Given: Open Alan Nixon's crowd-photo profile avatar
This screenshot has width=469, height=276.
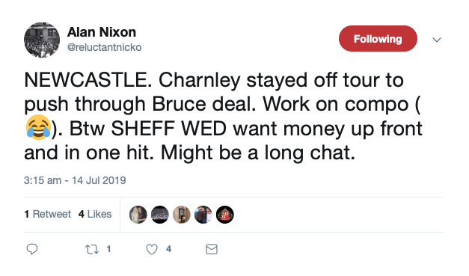Looking at the screenshot, I should [42, 40].
